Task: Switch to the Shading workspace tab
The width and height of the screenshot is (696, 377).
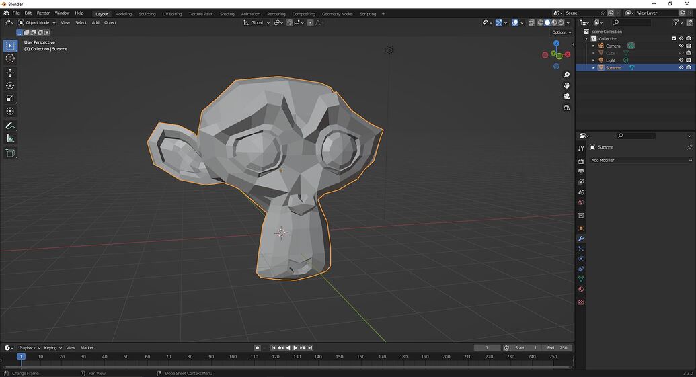Action: [x=227, y=14]
